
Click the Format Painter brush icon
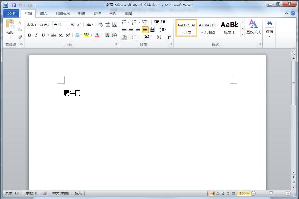pyautogui.click(x=20, y=37)
